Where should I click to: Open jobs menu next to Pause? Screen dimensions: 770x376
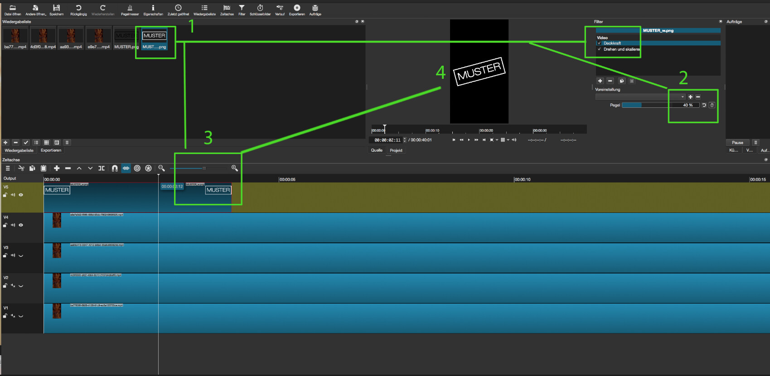coord(755,142)
